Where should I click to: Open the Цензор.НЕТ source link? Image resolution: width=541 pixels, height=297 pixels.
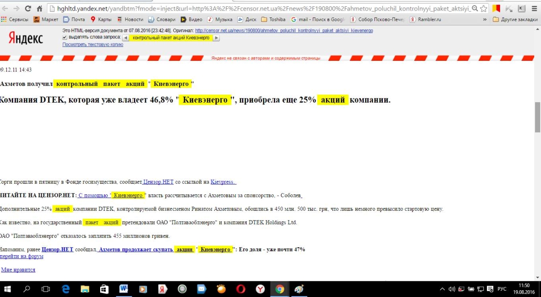(x=158, y=182)
